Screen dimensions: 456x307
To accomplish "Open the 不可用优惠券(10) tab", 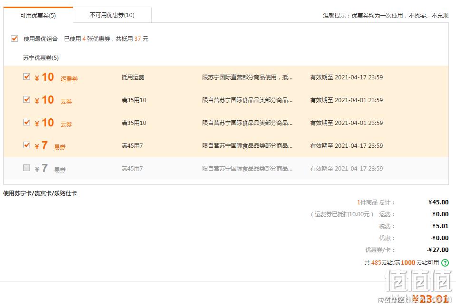I will tap(112, 15).
